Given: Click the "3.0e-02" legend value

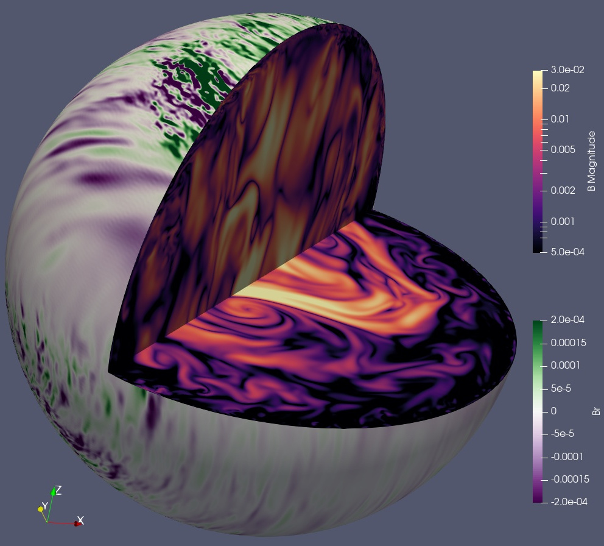Looking at the screenshot, I should coord(567,70).
